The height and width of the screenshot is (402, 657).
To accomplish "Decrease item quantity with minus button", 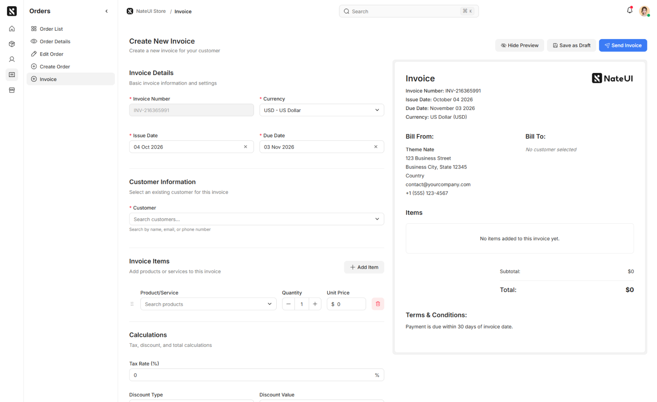I will pyautogui.click(x=288, y=304).
